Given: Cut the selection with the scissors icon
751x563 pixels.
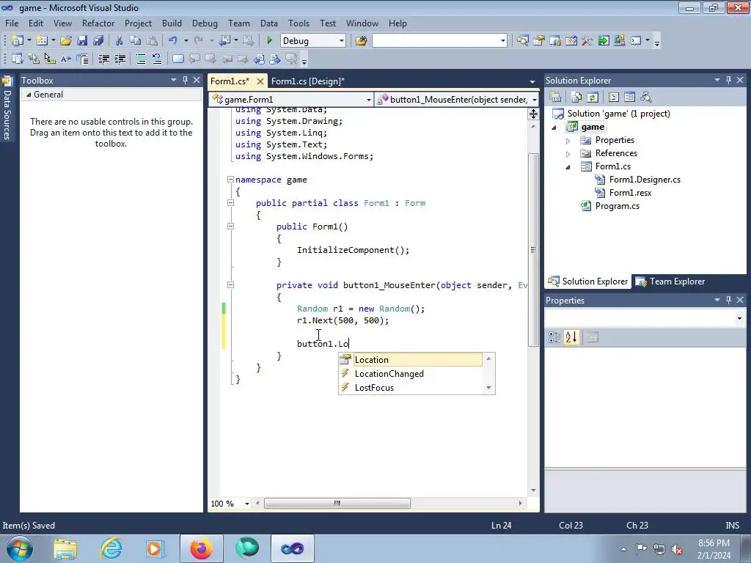Looking at the screenshot, I should point(120,41).
